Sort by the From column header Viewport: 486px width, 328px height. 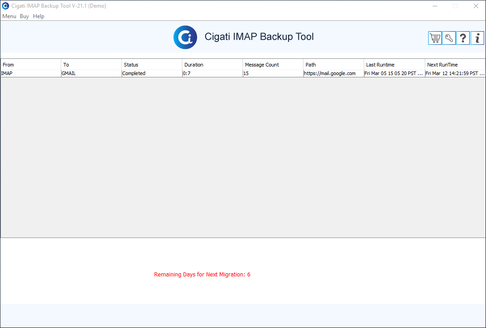tap(31, 65)
